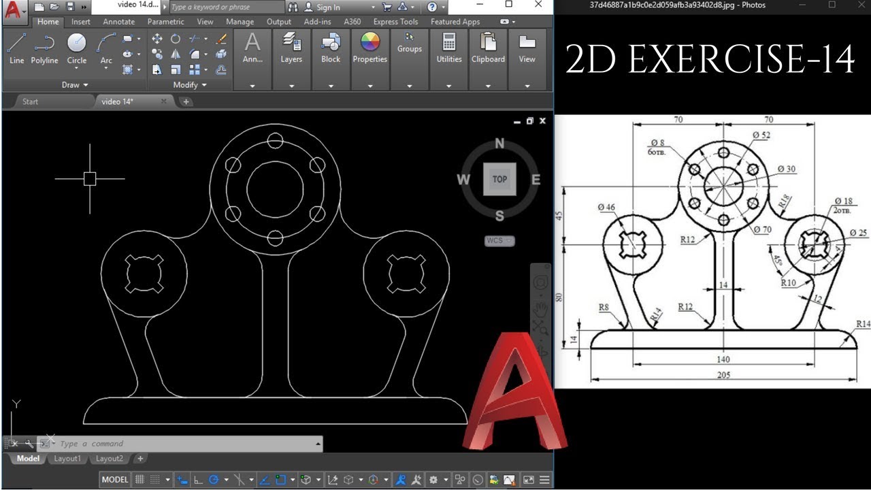Toggle Annotation visibility in status bar

(x=401, y=480)
